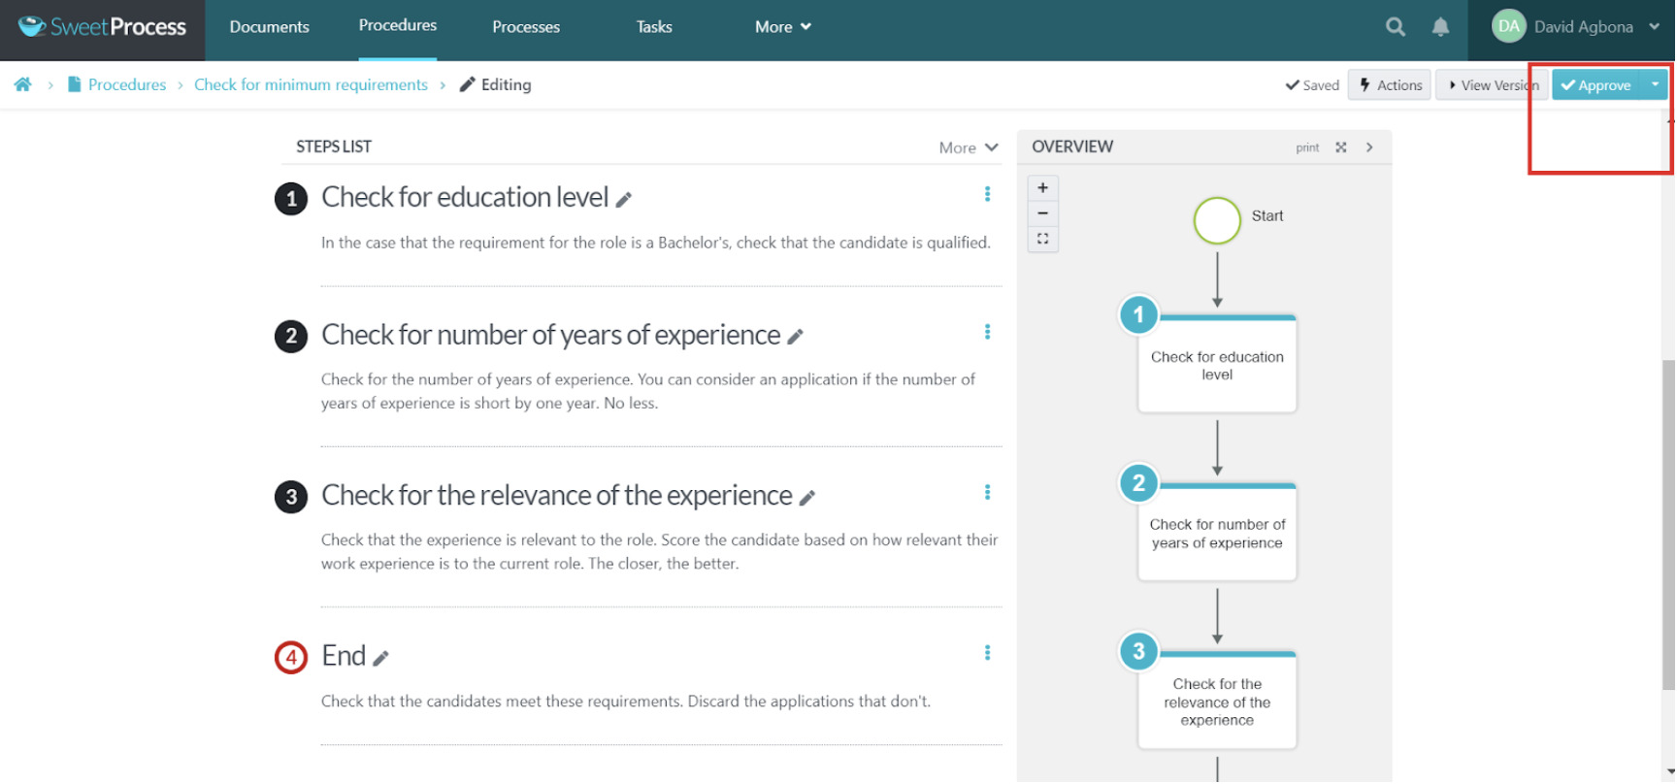
Task: Select step number 1 badge in steps list
Action: pyautogui.click(x=291, y=199)
